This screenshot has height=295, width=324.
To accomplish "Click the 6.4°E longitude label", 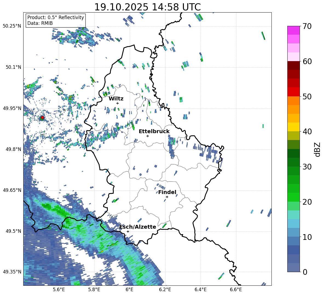I will pyautogui.click(x=200, y=290).
